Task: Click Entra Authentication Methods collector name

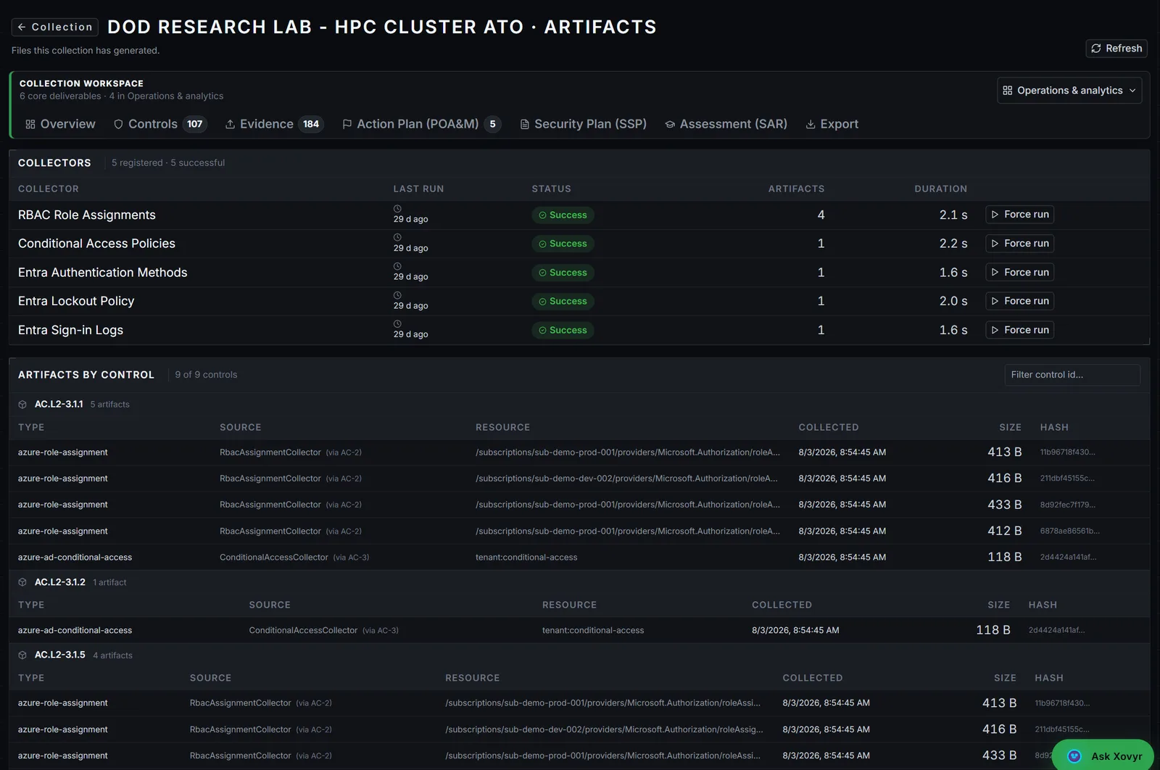Action: point(102,273)
